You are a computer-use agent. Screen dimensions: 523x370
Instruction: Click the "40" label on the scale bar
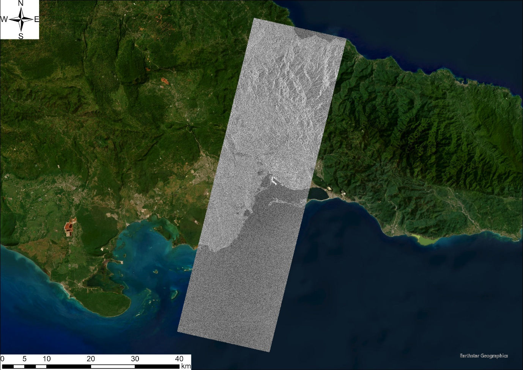click(x=178, y=357)
